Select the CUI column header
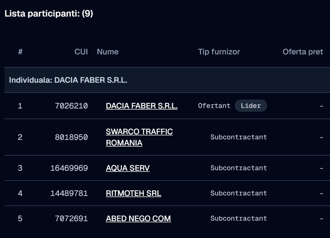This screenshot has height=238, width=330. (x=81, y=52)
